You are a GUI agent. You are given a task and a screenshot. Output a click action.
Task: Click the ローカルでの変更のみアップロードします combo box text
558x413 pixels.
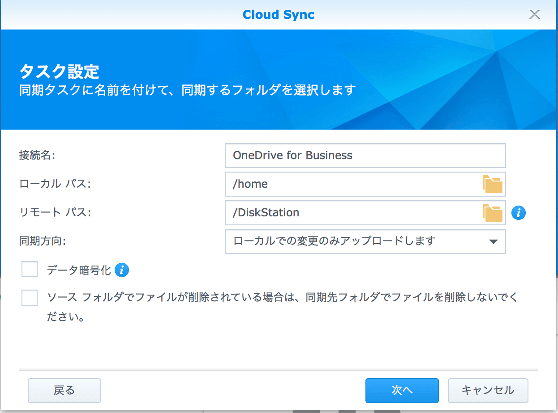(x=334, y=241)
